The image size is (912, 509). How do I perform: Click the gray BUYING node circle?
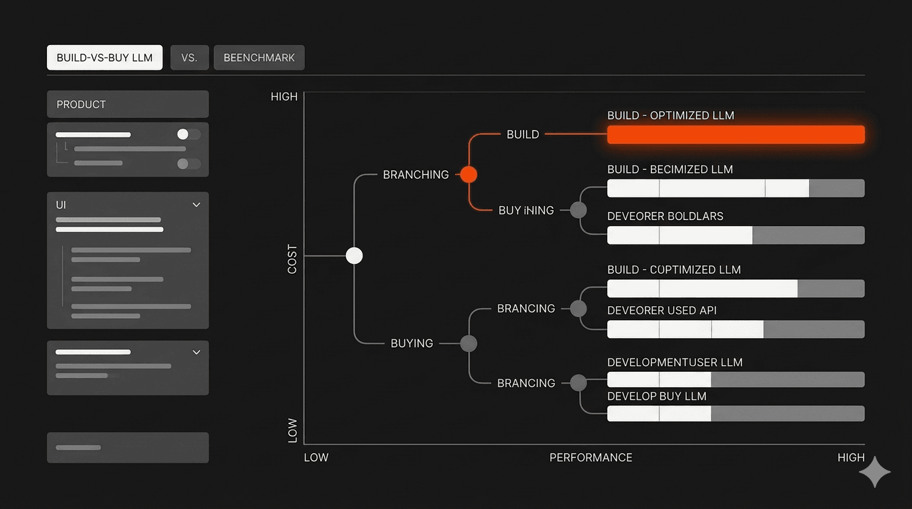pyautogui.click(x=468, y=343)
